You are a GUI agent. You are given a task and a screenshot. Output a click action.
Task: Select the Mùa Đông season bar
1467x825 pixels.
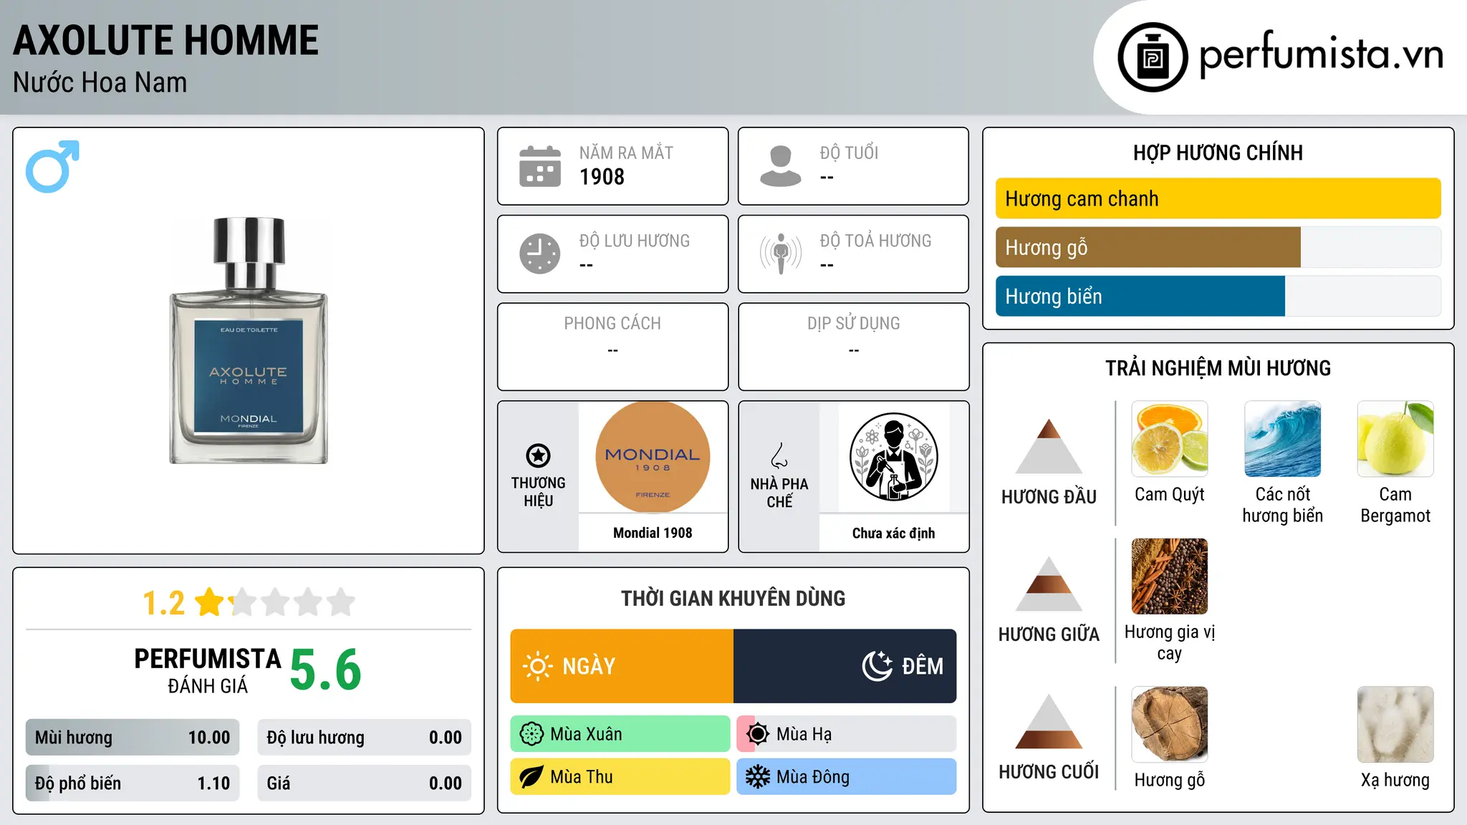[847, 777]
